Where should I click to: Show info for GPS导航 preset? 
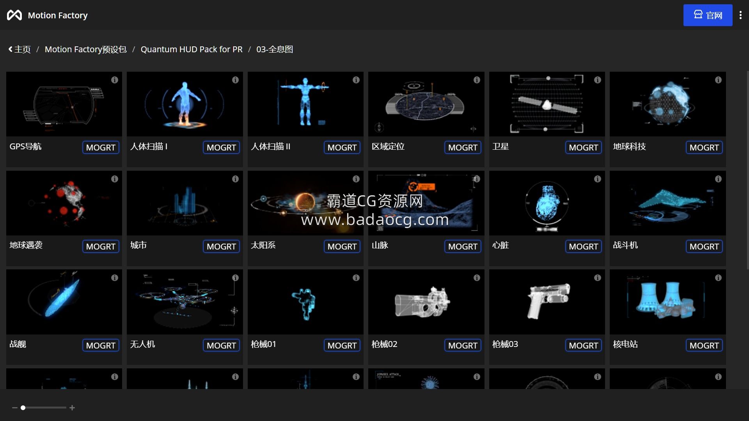(x=114, y=80)
